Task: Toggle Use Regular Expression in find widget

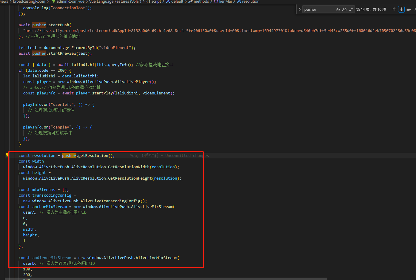Action: 351,9
